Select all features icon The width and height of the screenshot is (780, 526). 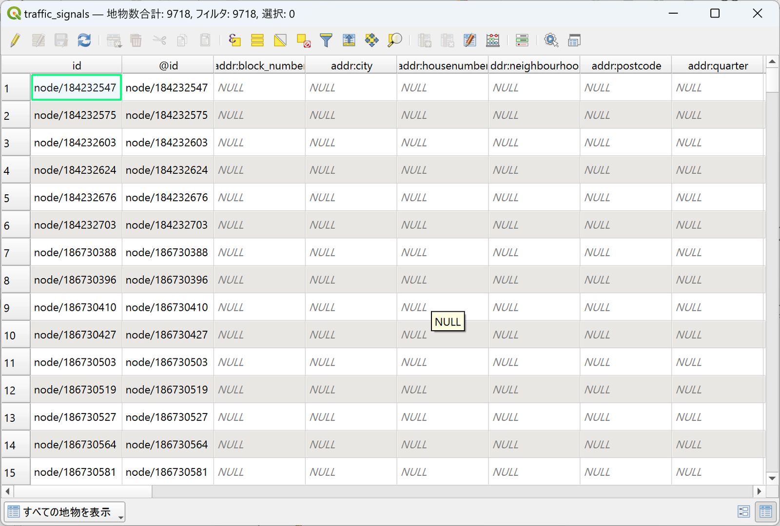(257, 40)
